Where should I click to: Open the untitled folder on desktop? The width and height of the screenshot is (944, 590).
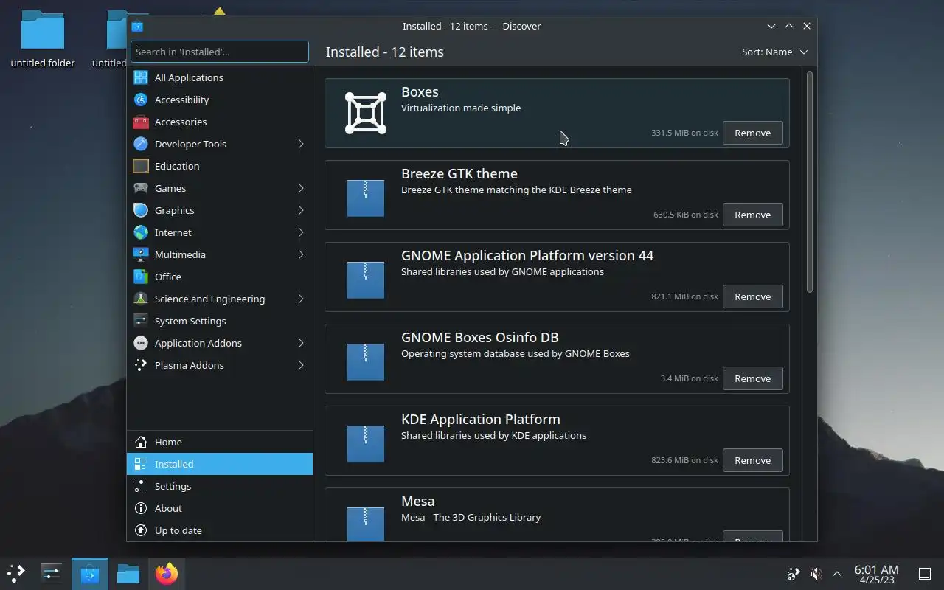click(x=43, y=39)
